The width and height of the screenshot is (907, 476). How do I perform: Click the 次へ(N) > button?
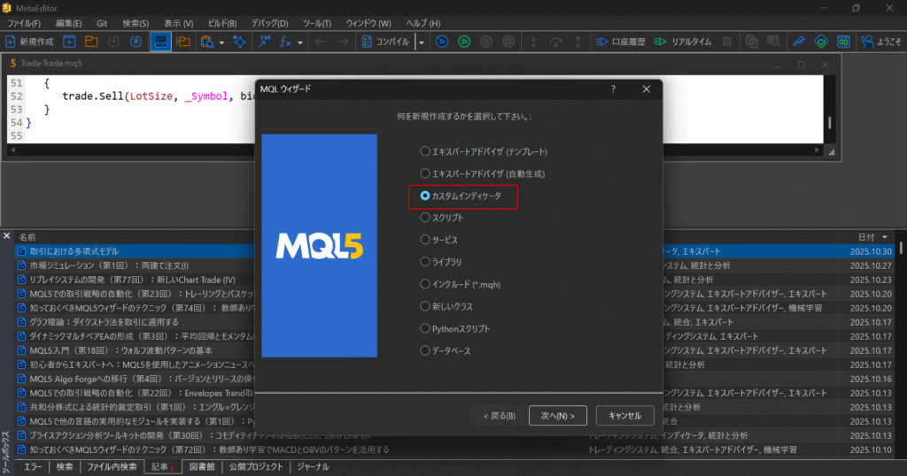coord(558,416)
